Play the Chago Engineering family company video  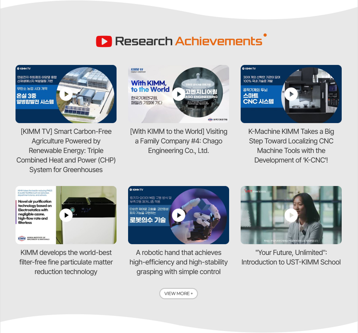coord(179,94)
